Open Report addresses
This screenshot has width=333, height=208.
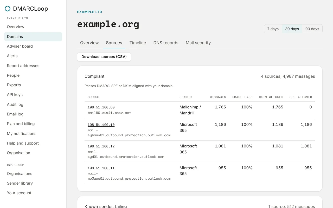pos(33,66)
